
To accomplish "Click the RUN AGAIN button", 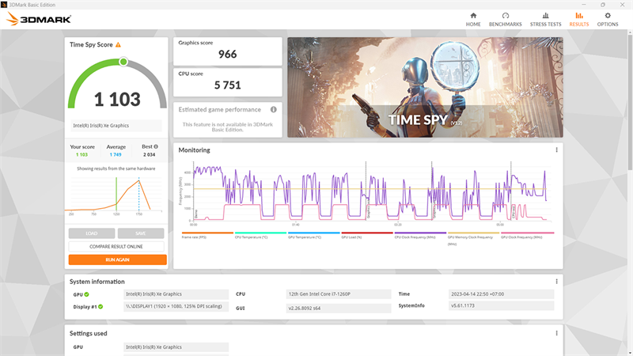I will [x=117, y=259].
